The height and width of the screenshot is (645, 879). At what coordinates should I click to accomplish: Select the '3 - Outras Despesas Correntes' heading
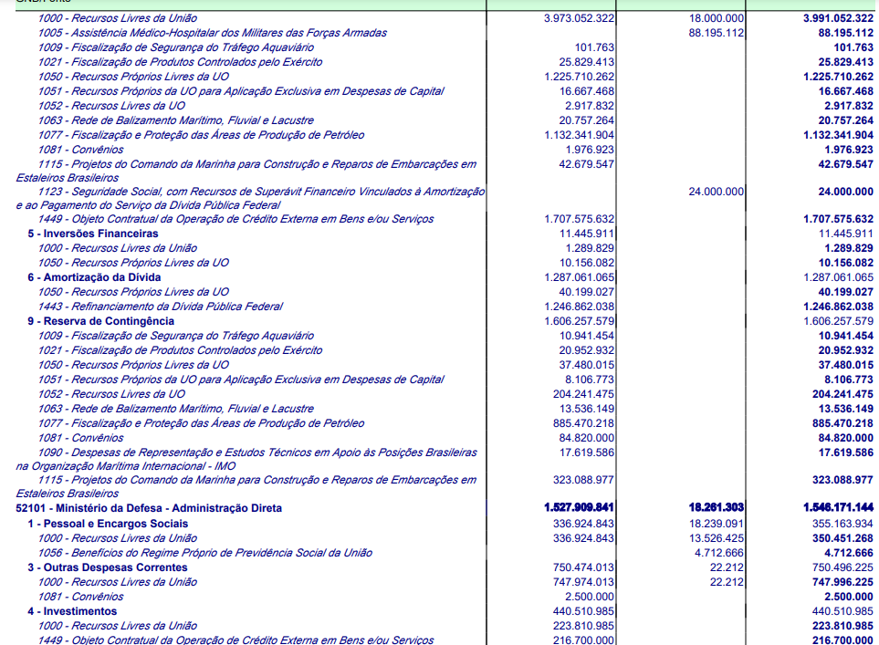point(108,567)
